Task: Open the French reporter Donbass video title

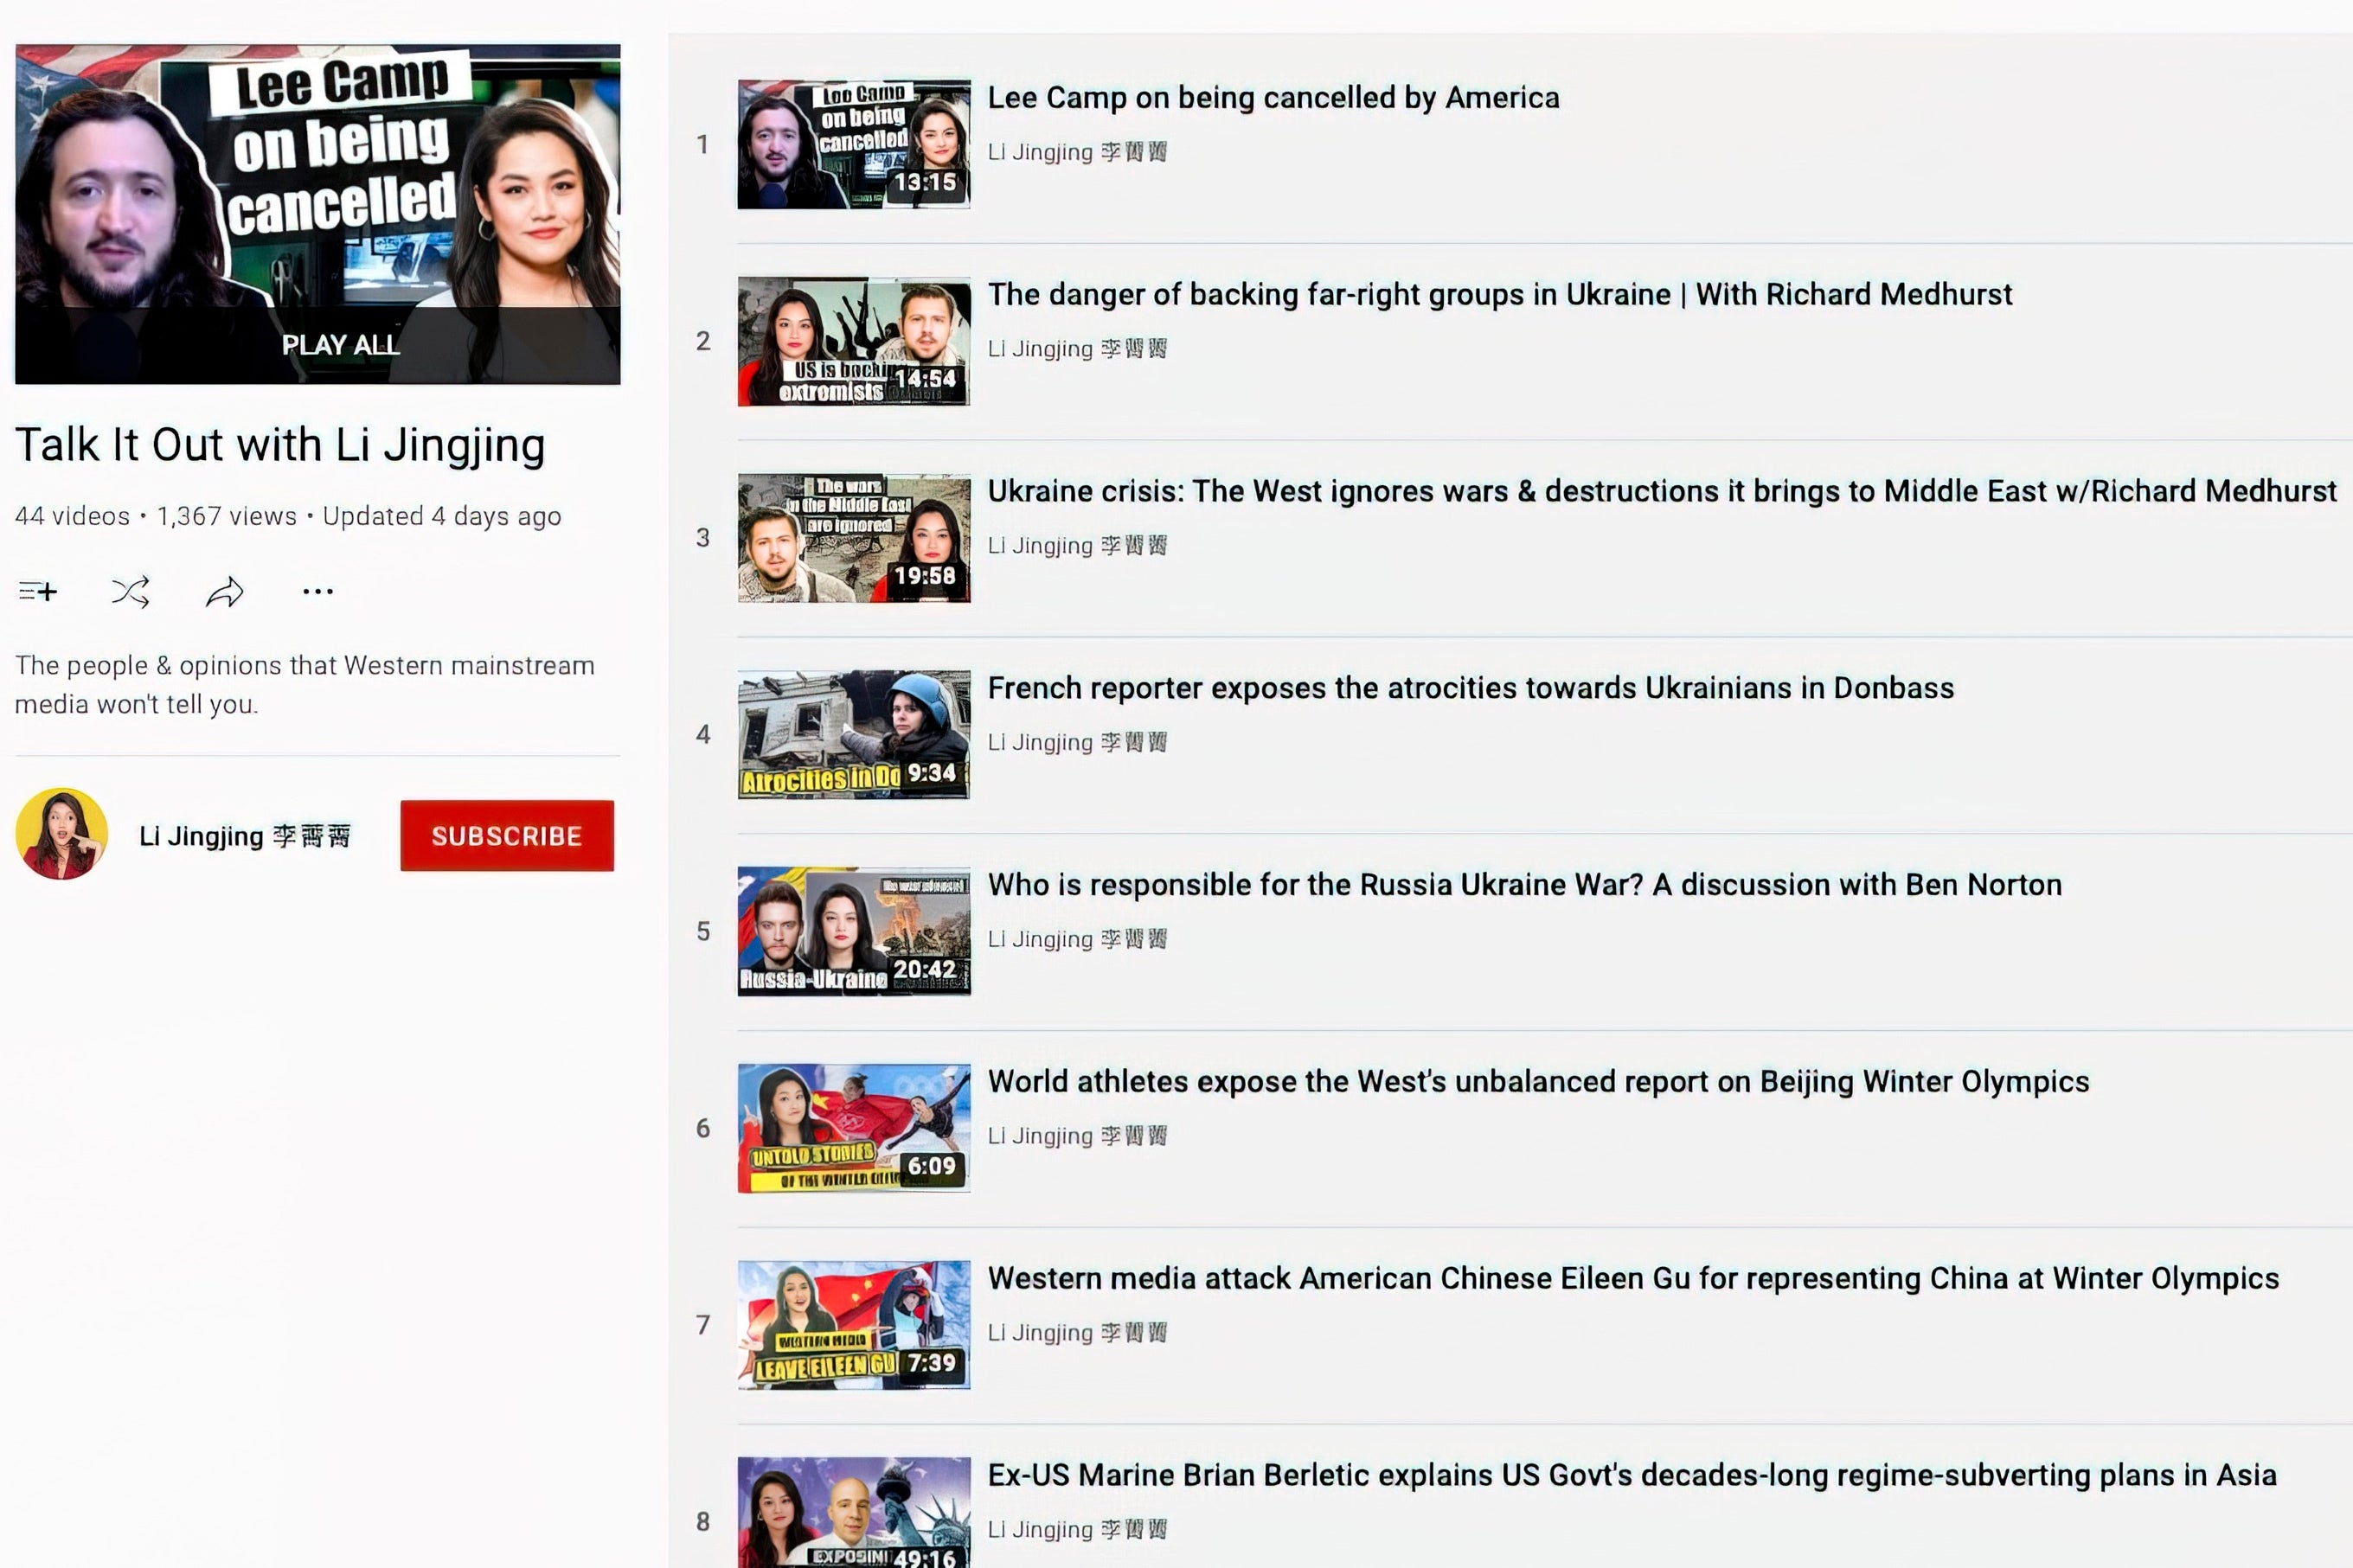Action: click(1470, 688)
